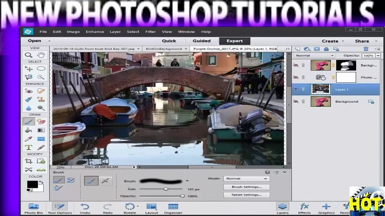The height and width of the screenshot is (216, 385).
Task: Open the Photo Bin
Action: point(34,208)
